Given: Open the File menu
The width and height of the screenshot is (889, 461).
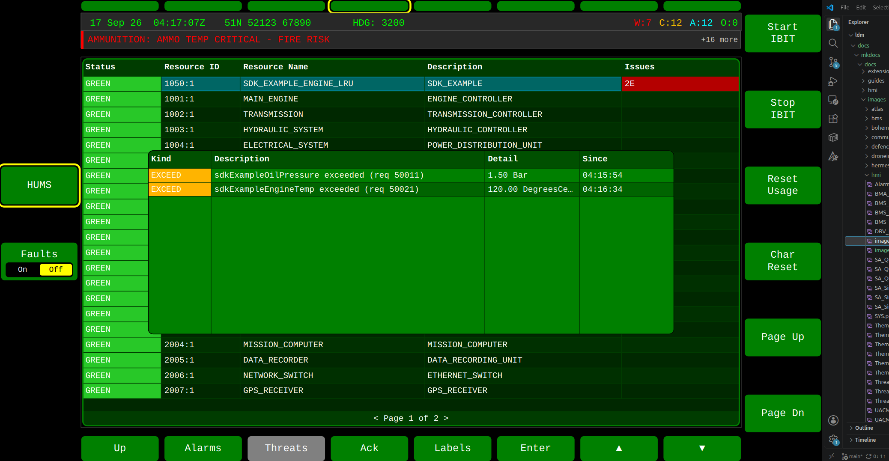Looking at the screenshot, I should (x=845, y=7).
